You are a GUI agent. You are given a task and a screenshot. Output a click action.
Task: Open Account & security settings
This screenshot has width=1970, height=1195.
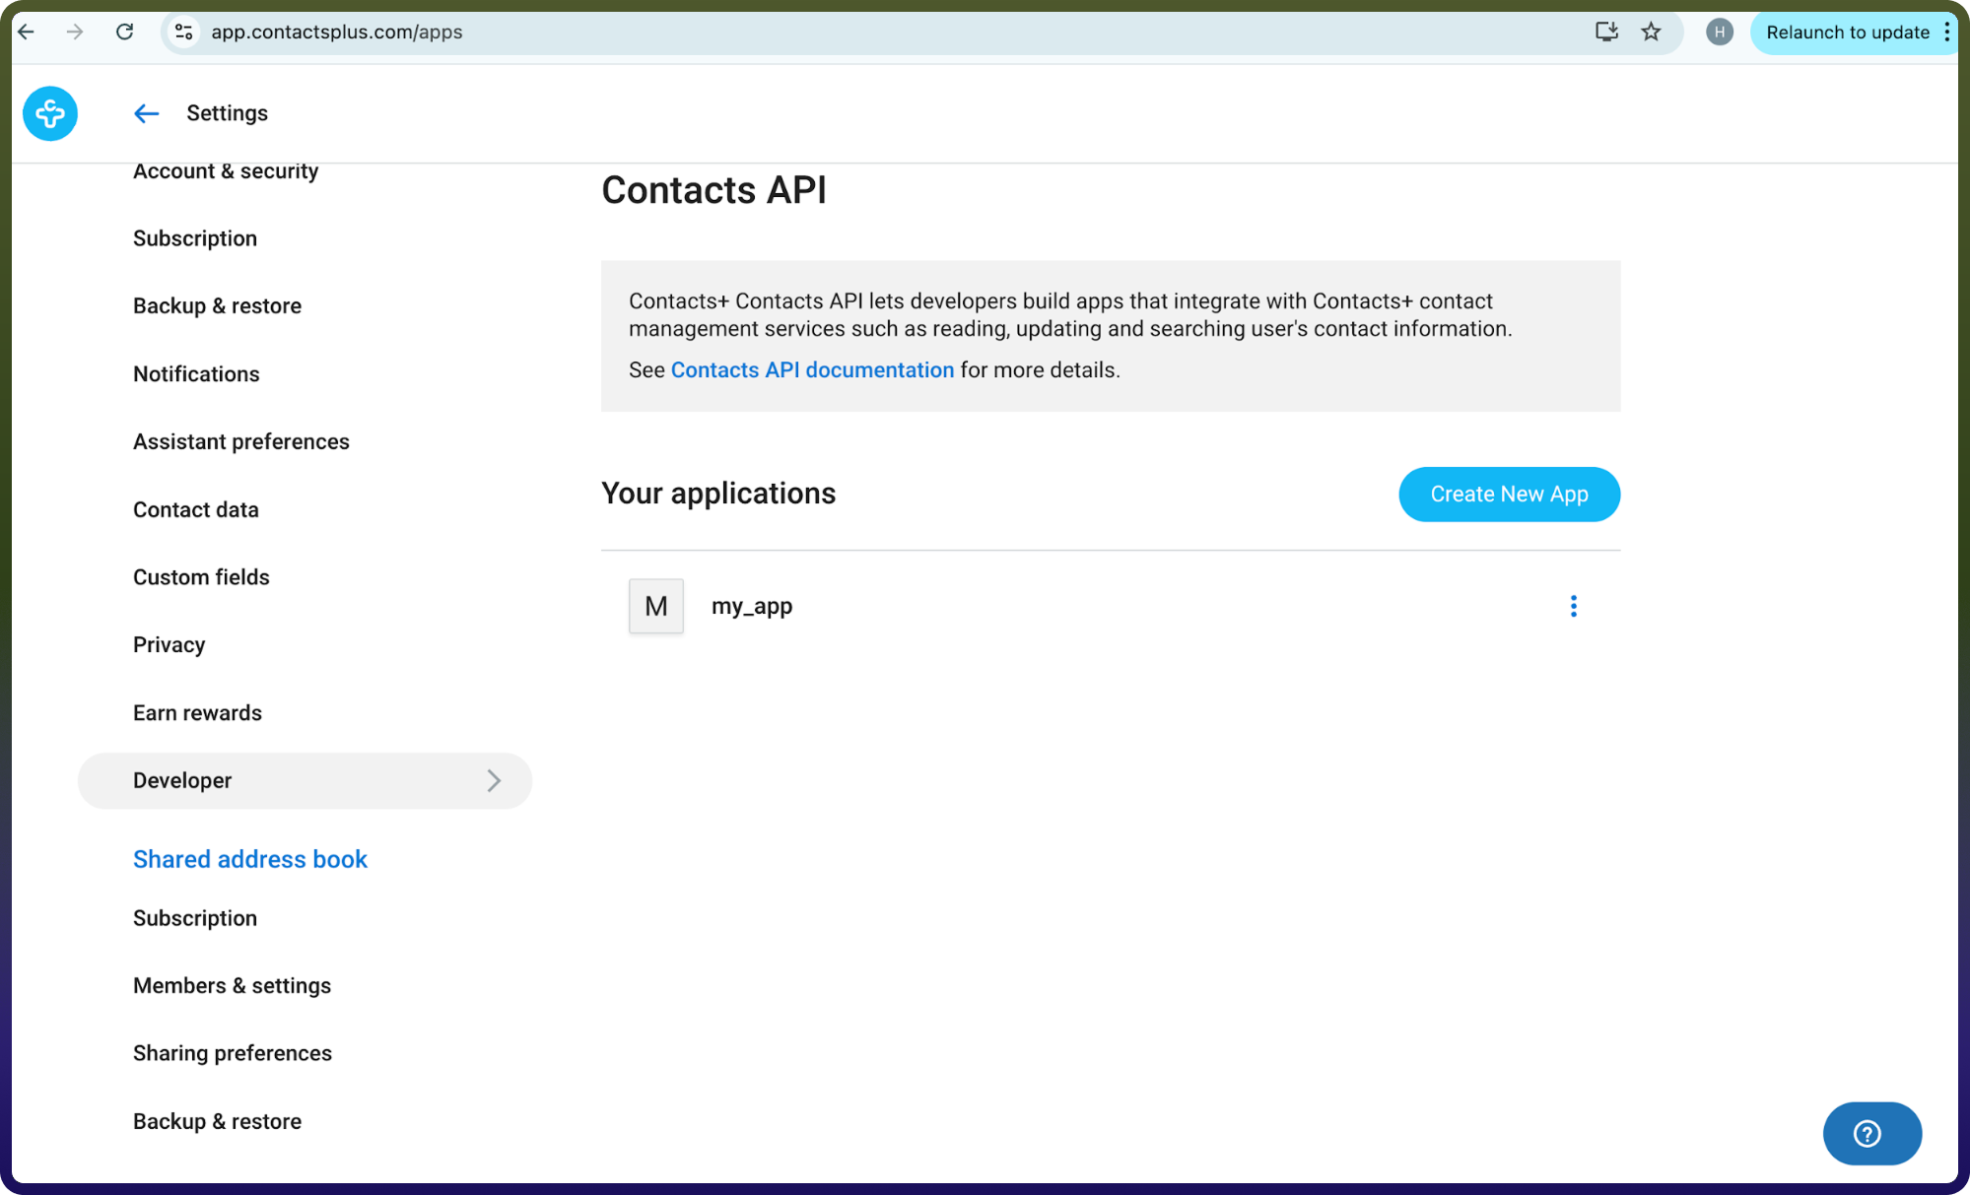click(226, 171)
